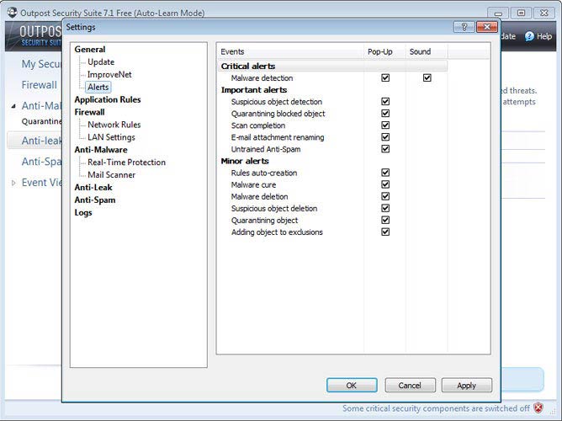Expand Event Viewer in the sidebar
The height and width of the screenshot is (421, 562).
pos(13,183)
